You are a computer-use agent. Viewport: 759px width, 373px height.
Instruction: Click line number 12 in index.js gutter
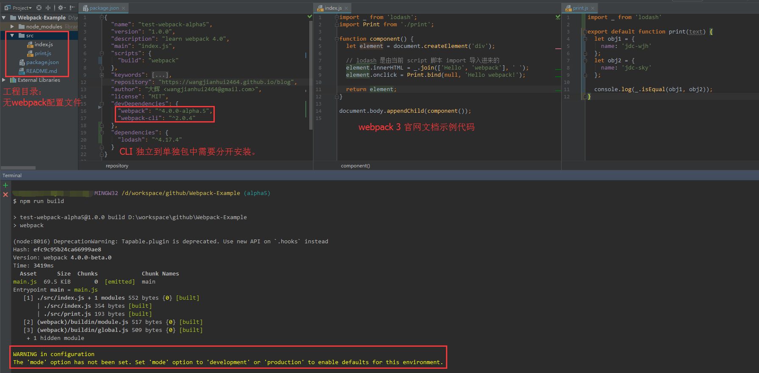point(319,97)
